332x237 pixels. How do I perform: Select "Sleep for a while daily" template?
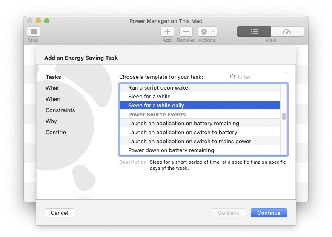pyautogui.click(x=200, y=105)
